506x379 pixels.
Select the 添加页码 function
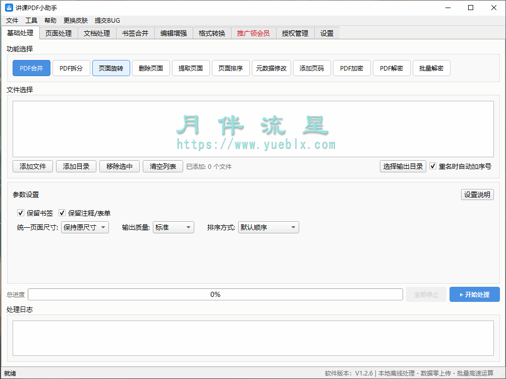point(312,68)
